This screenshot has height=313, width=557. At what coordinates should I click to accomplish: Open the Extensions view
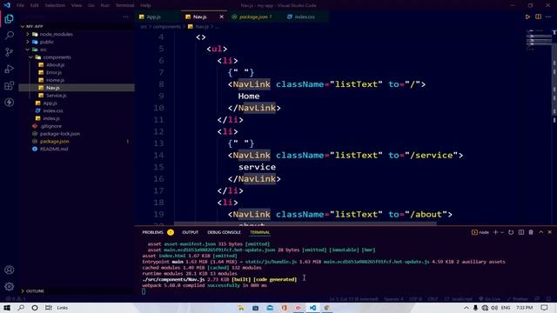10,85
